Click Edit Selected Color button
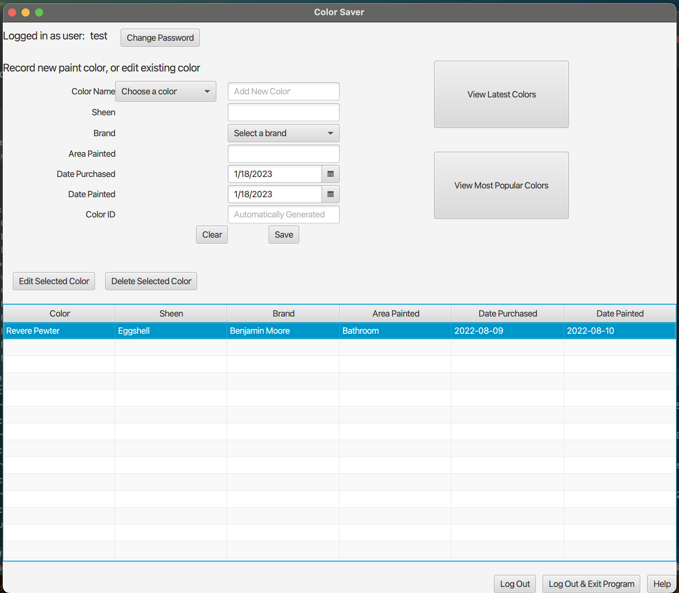679x593 pixels. click(54, 281)
